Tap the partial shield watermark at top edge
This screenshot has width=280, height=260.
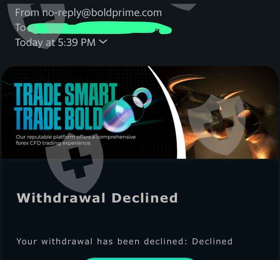pyautogui.click(x=184, y=7)
